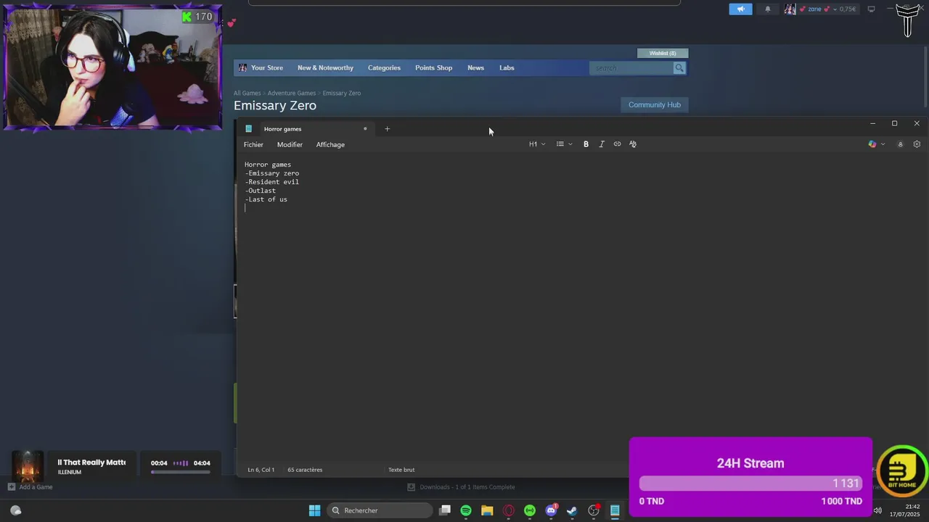
Task: Click the Emissary Zero breadcrumb link
Action: click(341, 94)
